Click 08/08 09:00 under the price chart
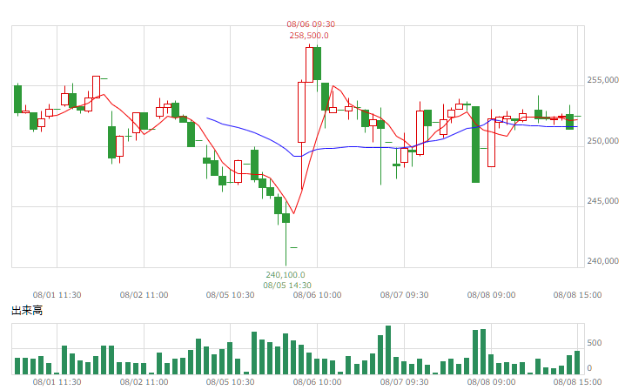 (491, 295)
